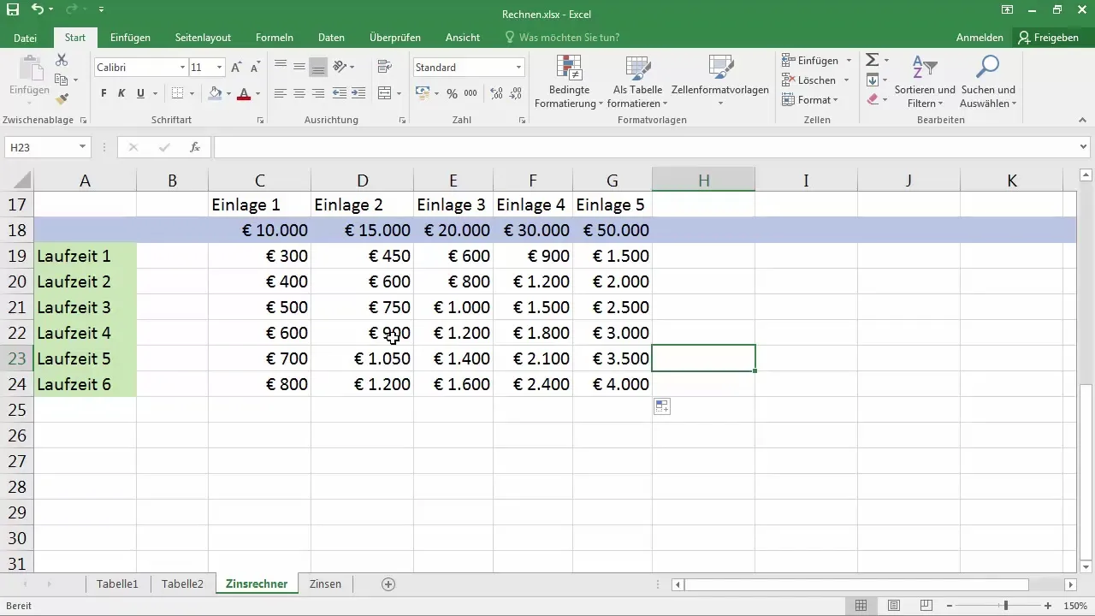Apply percent style format
The height and width of the screenshot is (616, 1095).
(x=452, y=93)
